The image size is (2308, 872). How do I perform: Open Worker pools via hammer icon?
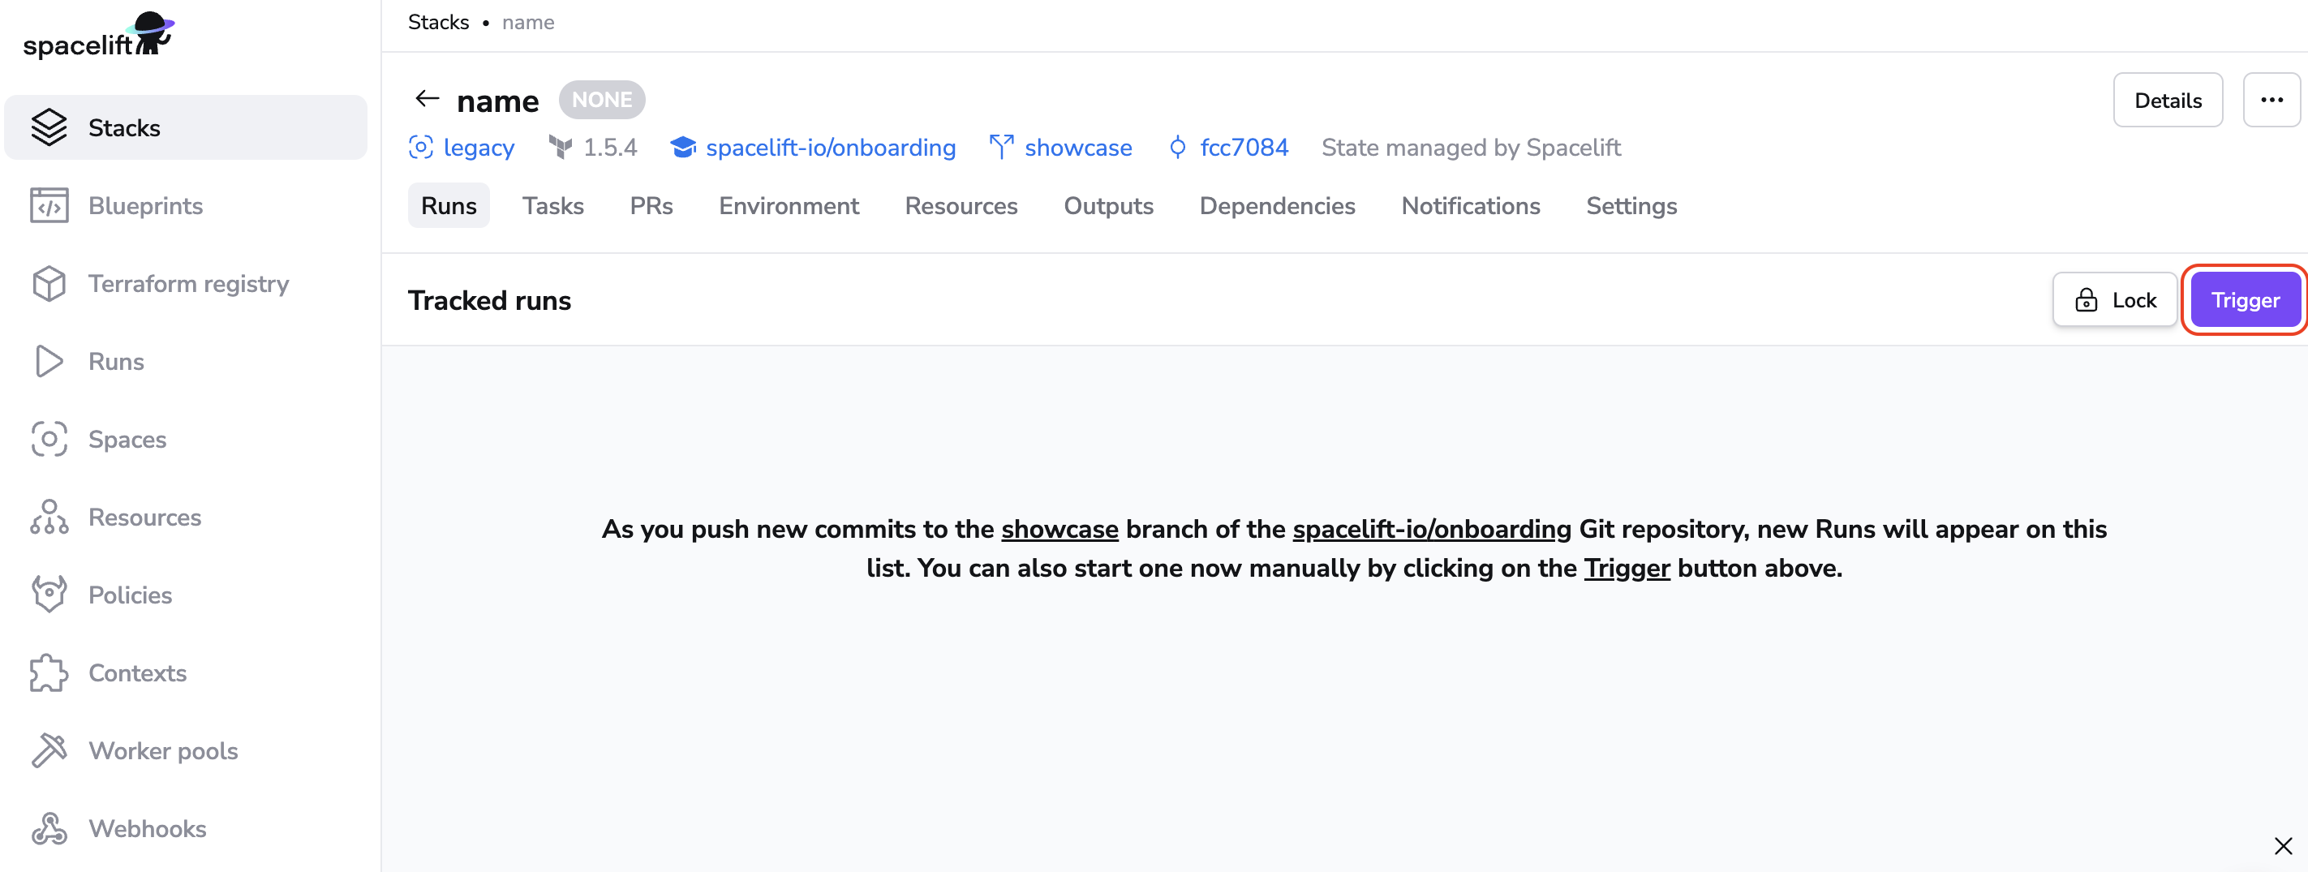point(49,750)
